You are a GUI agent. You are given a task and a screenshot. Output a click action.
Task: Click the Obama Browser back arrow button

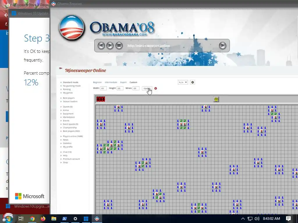coord(101,46)
